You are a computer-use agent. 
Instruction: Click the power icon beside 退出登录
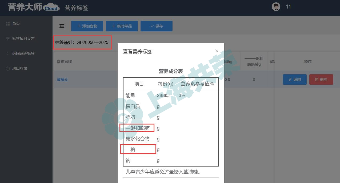click(8, 68)
